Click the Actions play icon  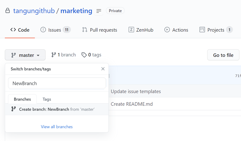[167, 30]
